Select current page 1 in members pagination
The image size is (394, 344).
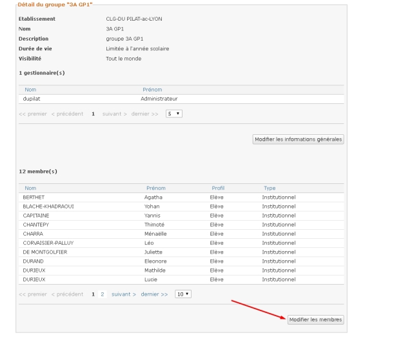tap(93, 294)
